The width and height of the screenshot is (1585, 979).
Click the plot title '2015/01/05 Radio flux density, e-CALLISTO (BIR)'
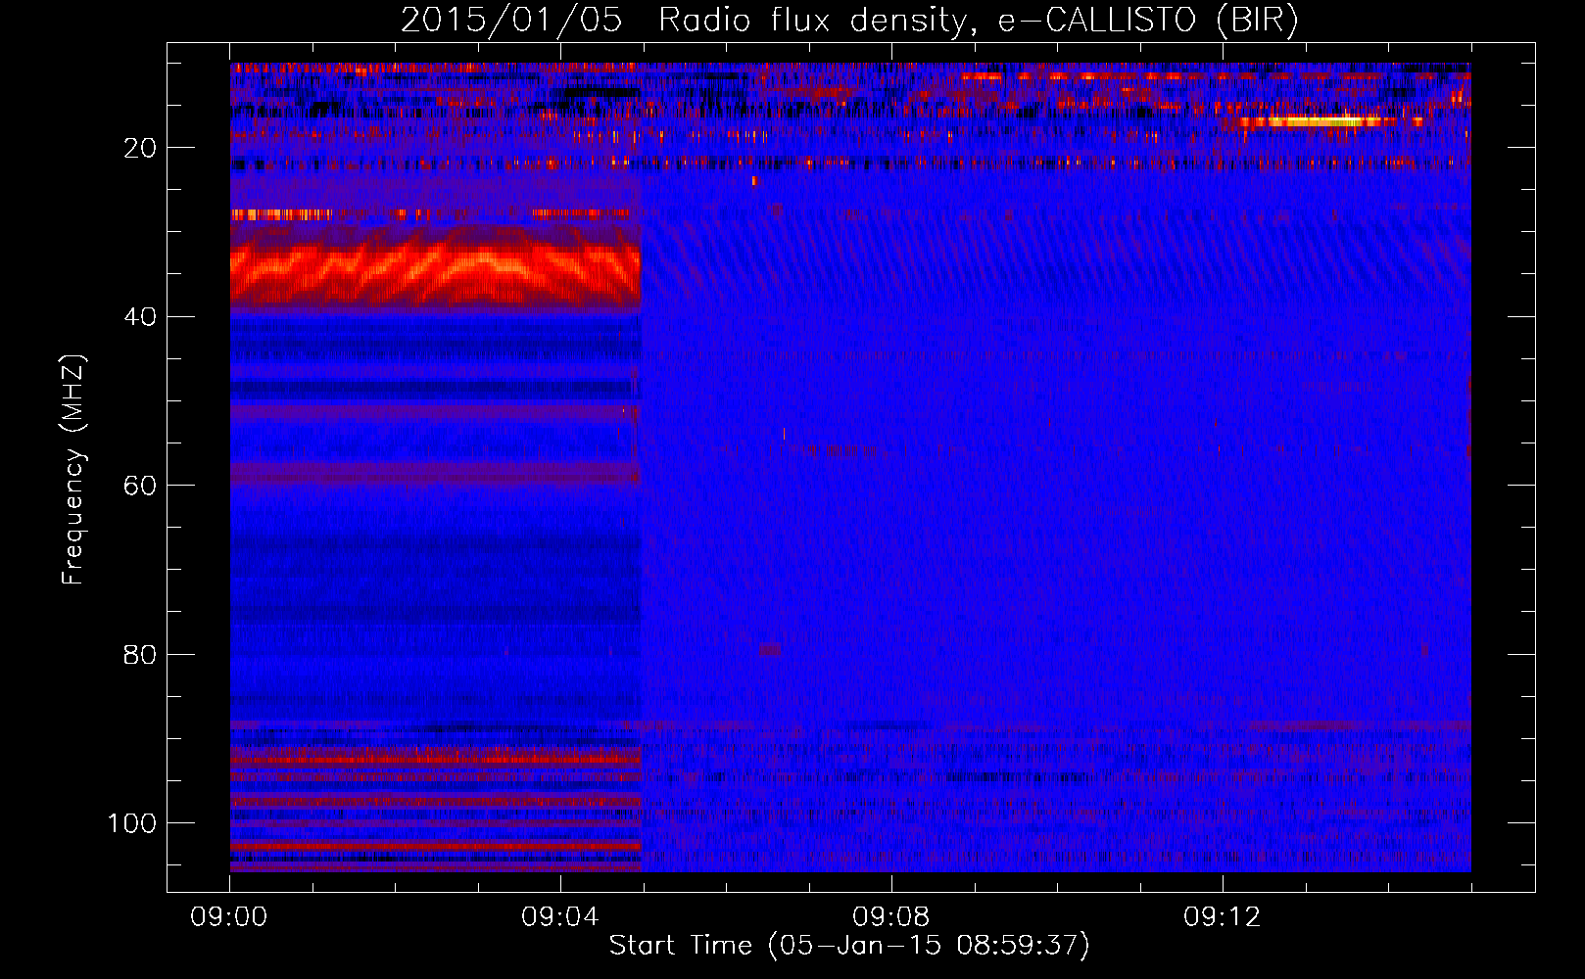pos(849,21)
